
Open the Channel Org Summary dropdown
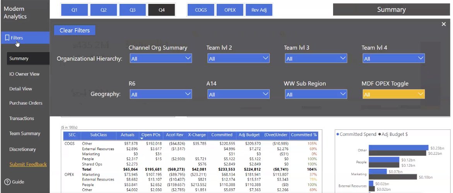[161, 58]
